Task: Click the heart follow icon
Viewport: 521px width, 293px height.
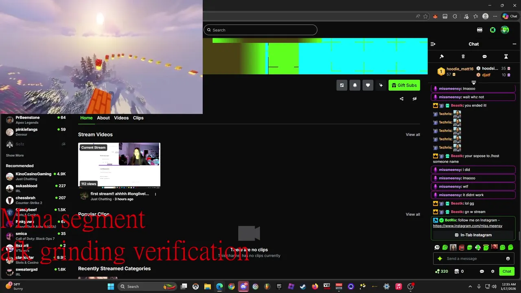Action: pos(368,85)
